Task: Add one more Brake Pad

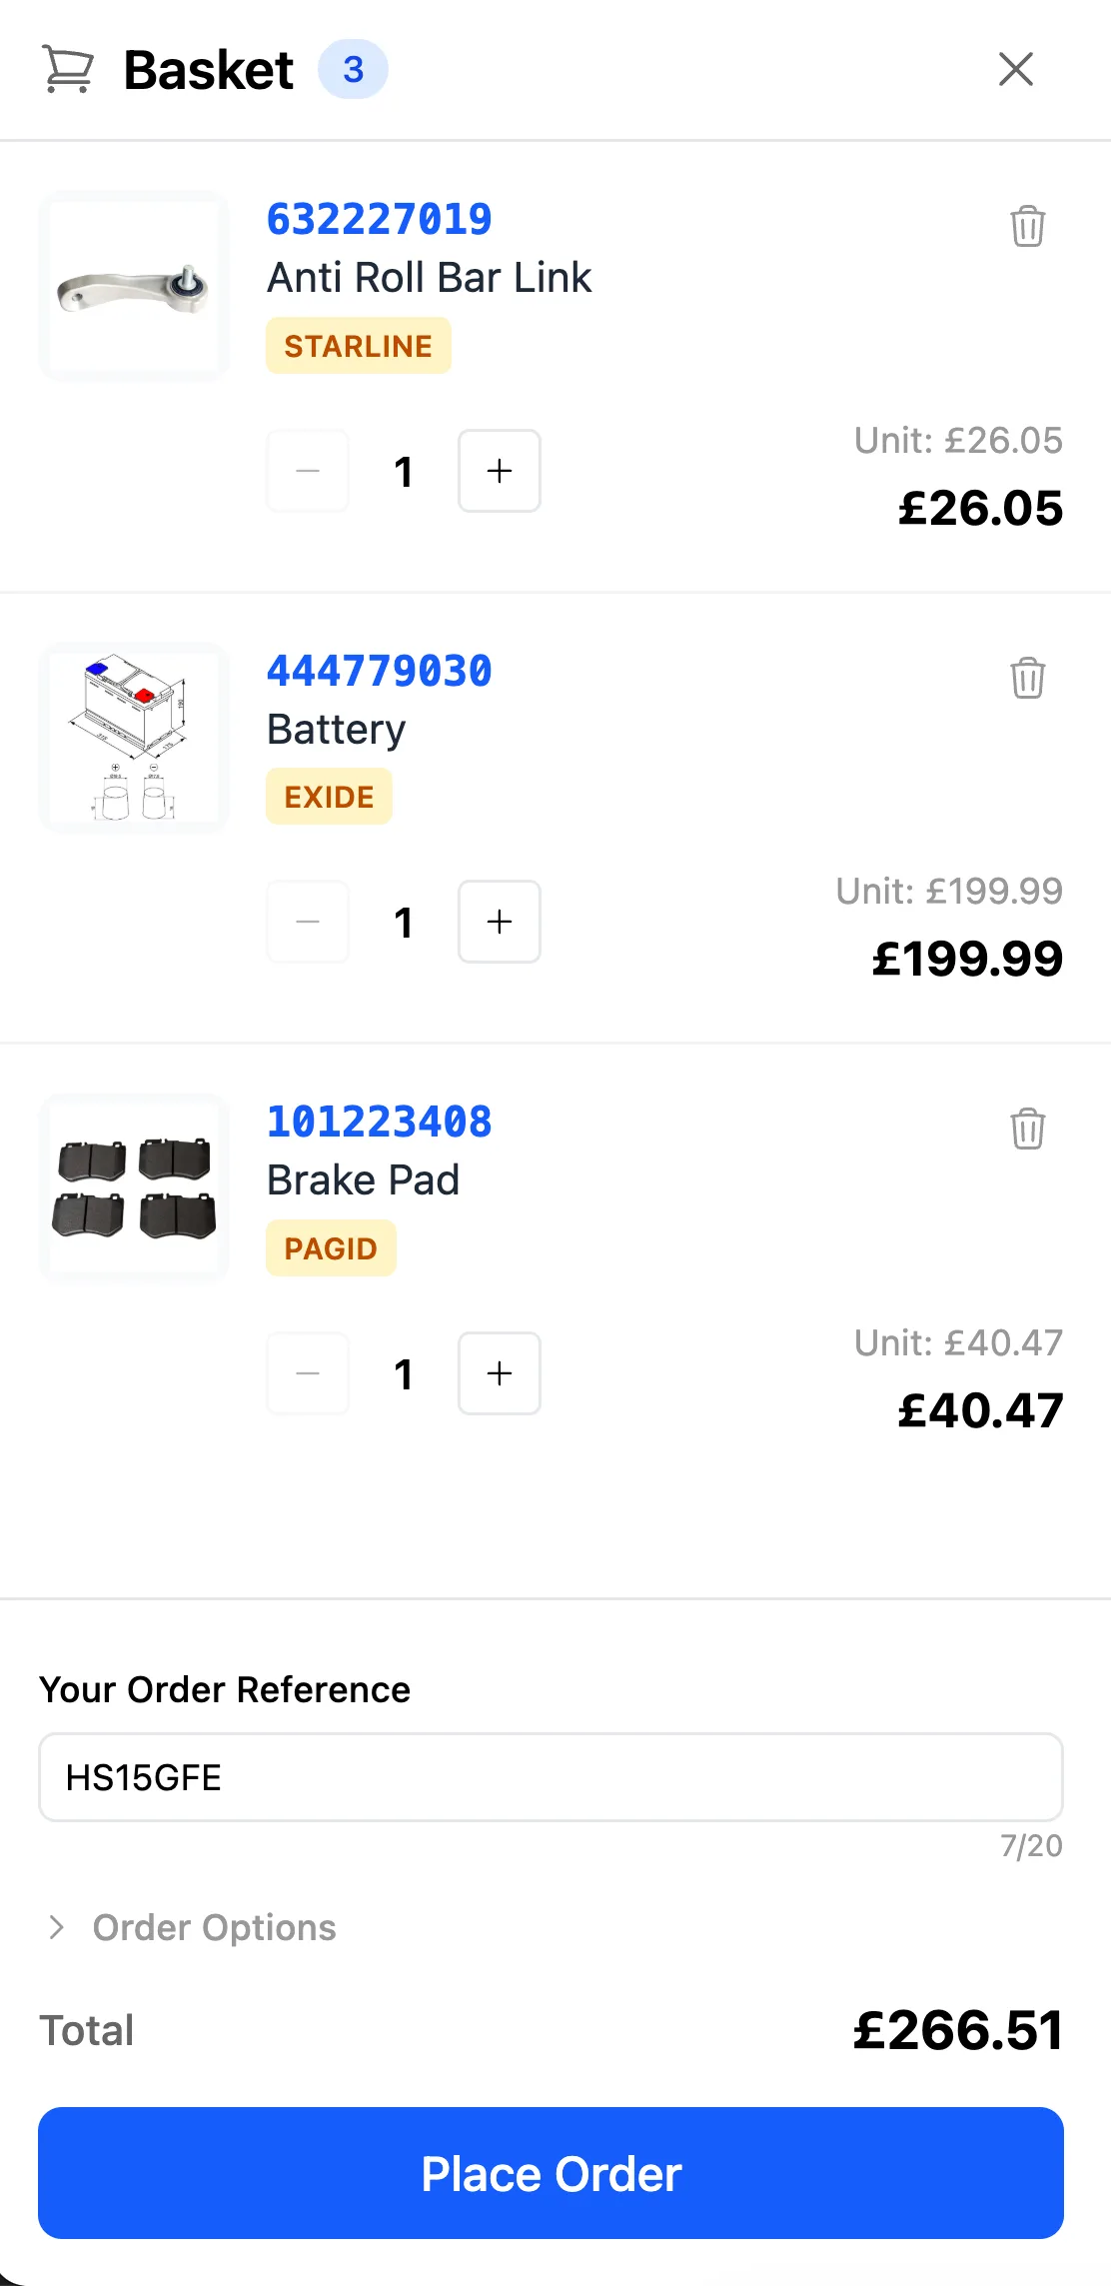Action: 499,1373
